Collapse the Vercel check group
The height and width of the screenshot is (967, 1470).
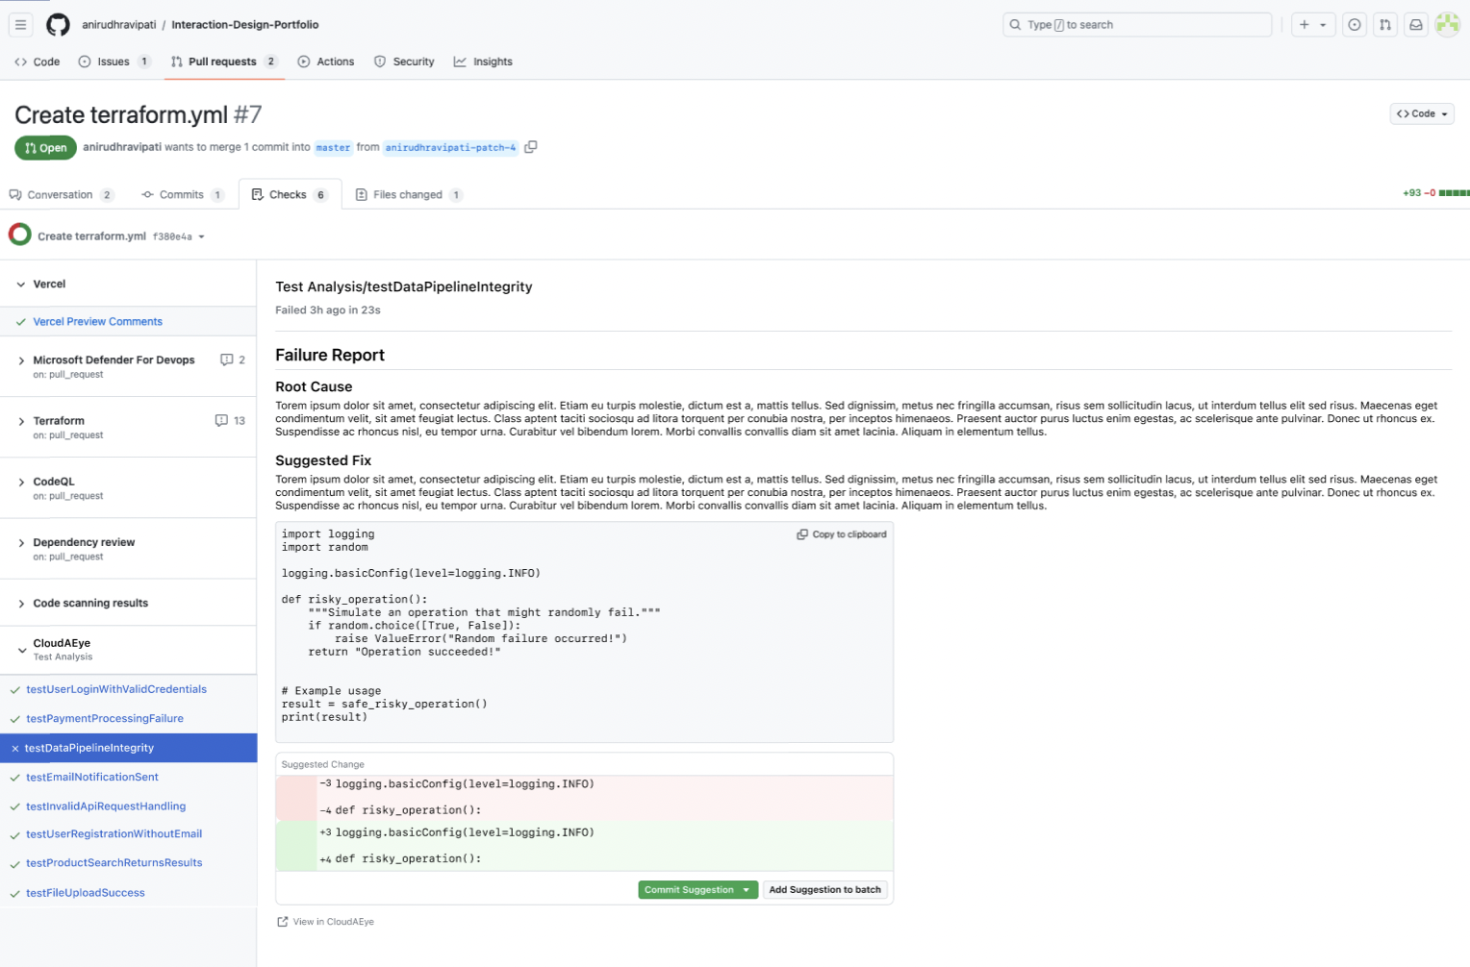(21, 285)
